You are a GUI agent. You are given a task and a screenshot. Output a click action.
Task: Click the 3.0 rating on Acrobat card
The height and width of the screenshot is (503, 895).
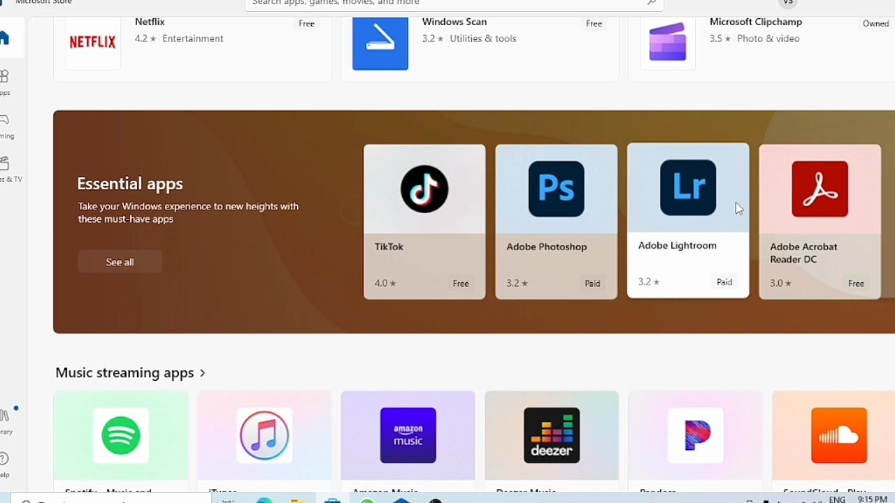coord(781,284)
